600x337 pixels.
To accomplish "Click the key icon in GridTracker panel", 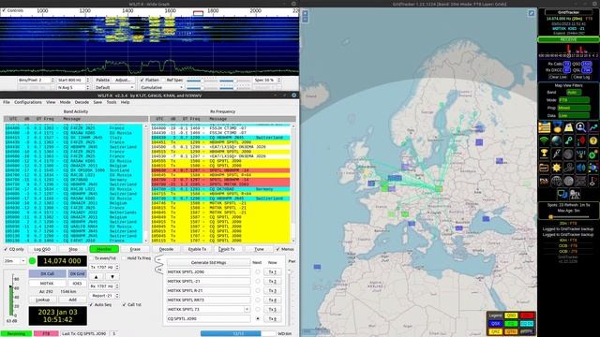I will [569, 140].
